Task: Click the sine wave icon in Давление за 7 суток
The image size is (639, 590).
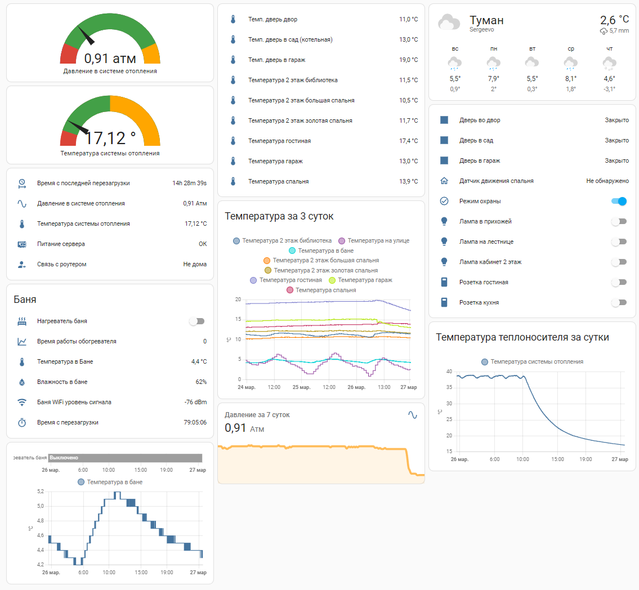Action: coord(413,415)
